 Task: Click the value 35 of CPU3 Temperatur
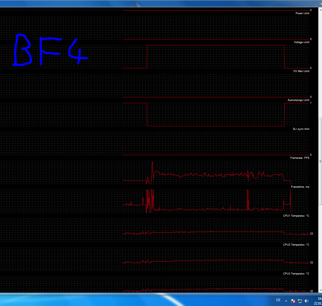312,291
